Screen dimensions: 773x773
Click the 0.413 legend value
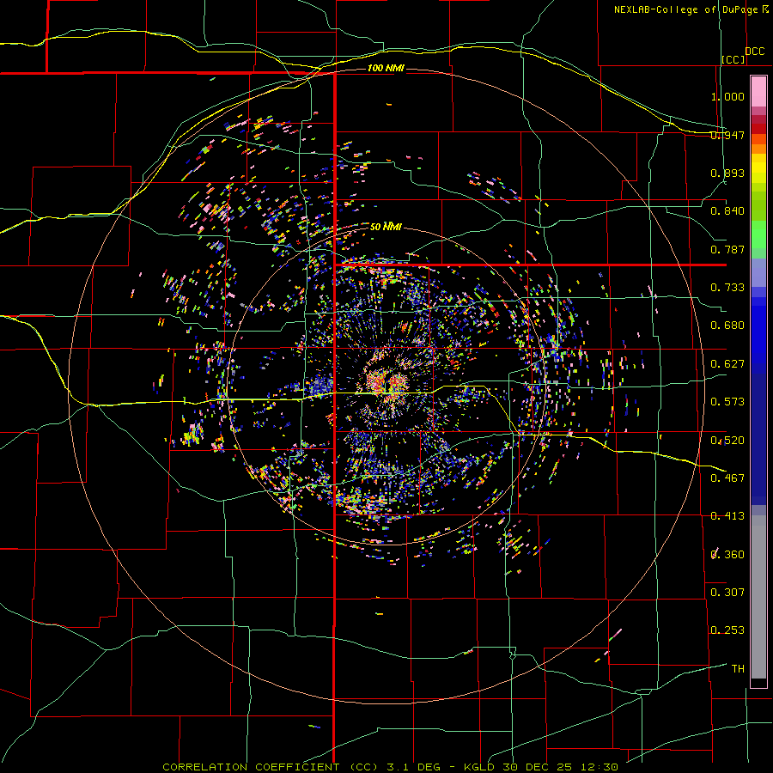pyautogui.click(x=727, y=516)
